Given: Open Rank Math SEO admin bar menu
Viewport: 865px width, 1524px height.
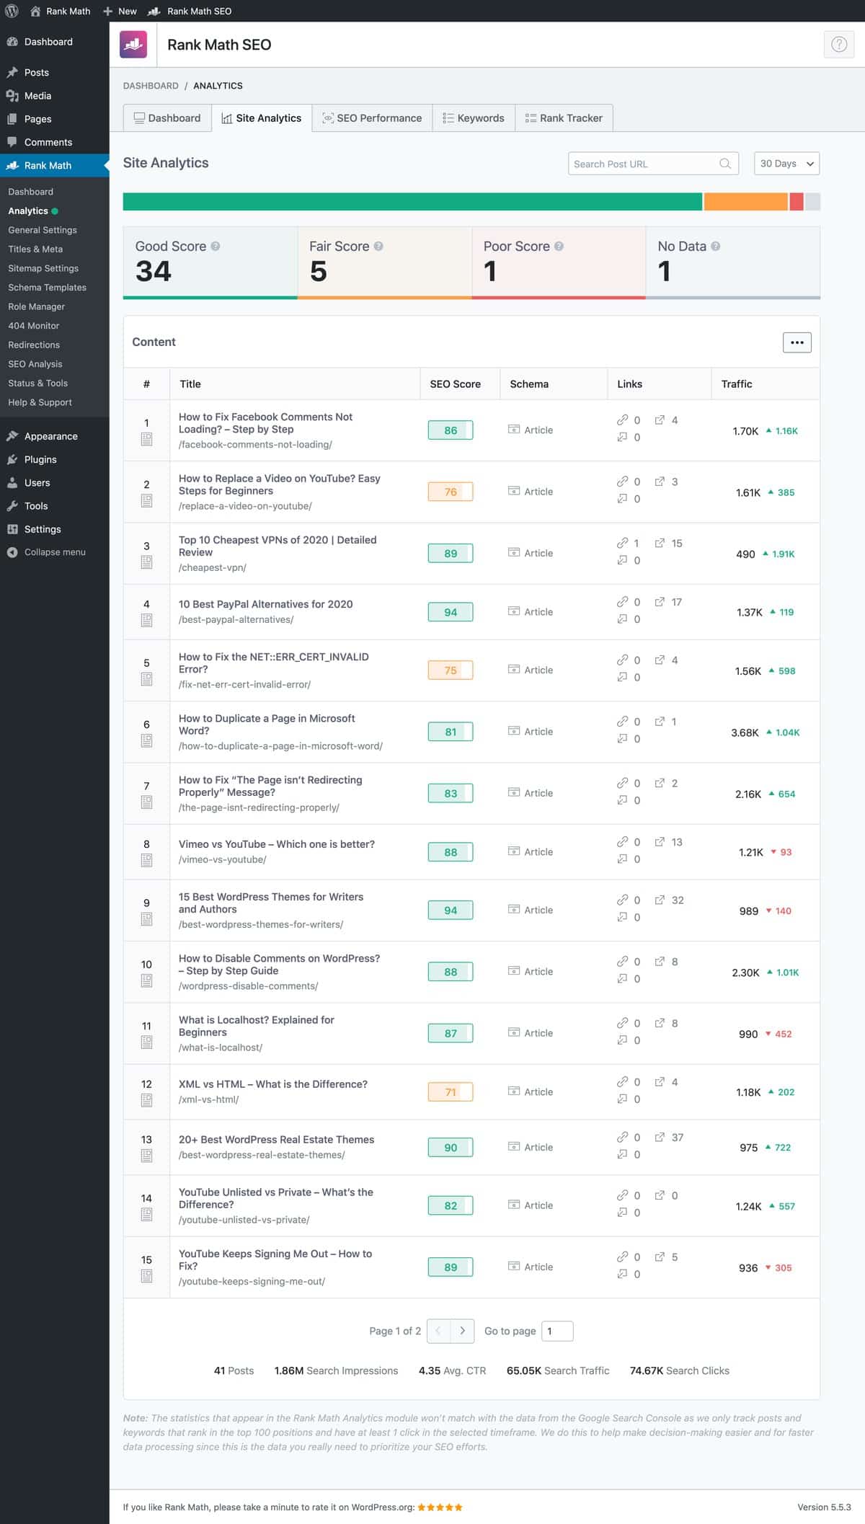Looking at the screenshot, I should click(190, 11).
